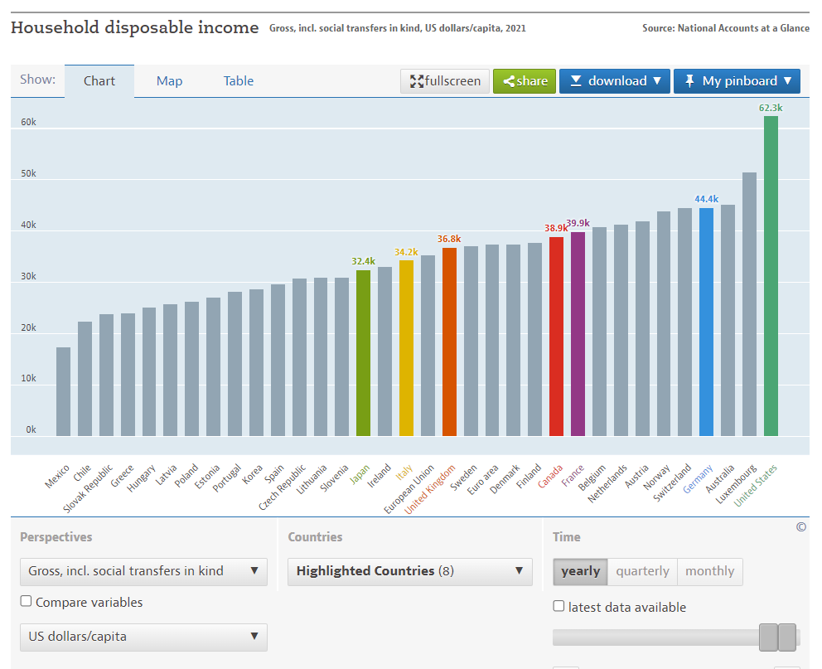Click the 36.8k value label
The image size is (822, 669).
(449, 239)
